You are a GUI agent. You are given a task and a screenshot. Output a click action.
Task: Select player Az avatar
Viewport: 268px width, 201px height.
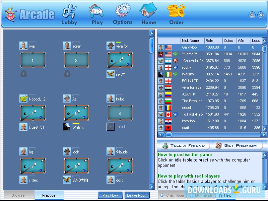[x=67, y=98]
